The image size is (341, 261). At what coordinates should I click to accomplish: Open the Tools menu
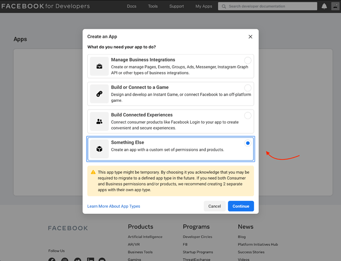152,6
